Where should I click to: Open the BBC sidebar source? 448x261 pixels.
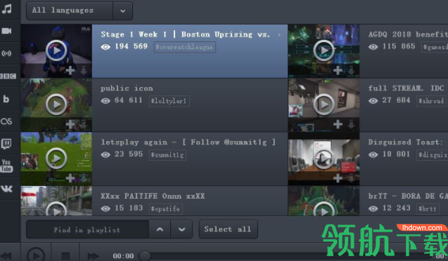click(x=8, y=76)
